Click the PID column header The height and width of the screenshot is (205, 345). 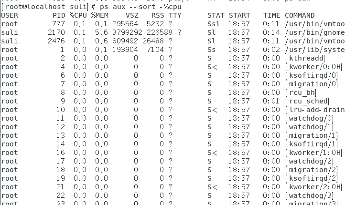tap(59, 15)
